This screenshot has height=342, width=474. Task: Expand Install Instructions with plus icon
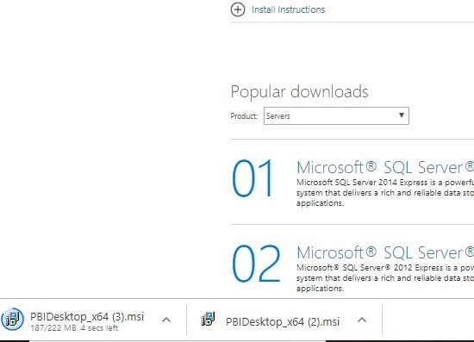238,9
